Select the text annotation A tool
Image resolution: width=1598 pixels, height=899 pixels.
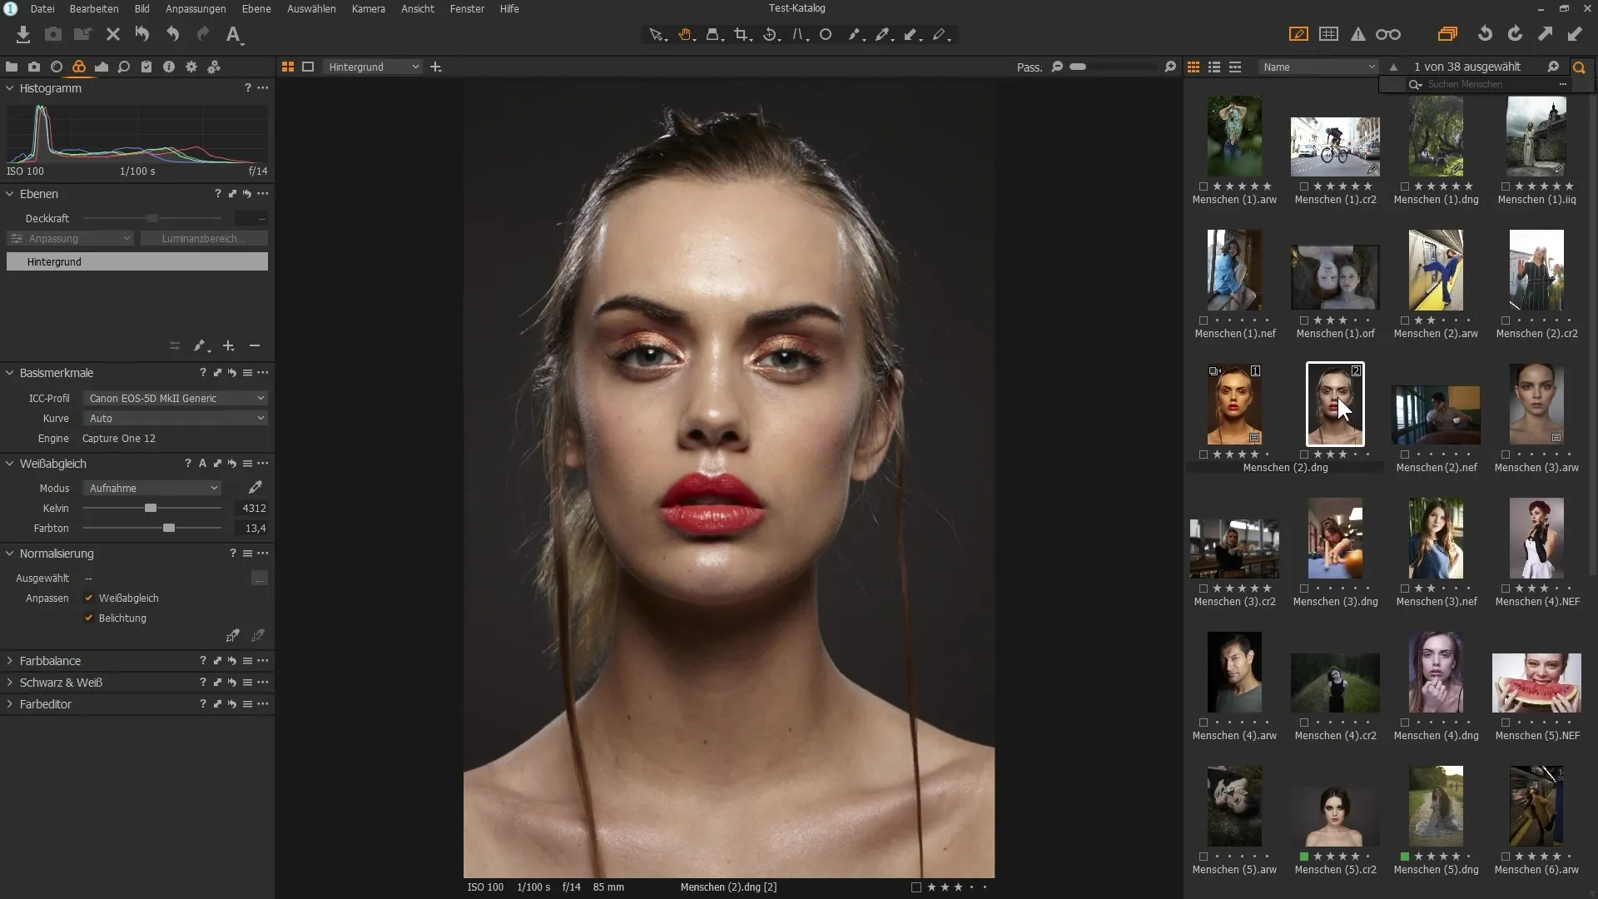234,35
